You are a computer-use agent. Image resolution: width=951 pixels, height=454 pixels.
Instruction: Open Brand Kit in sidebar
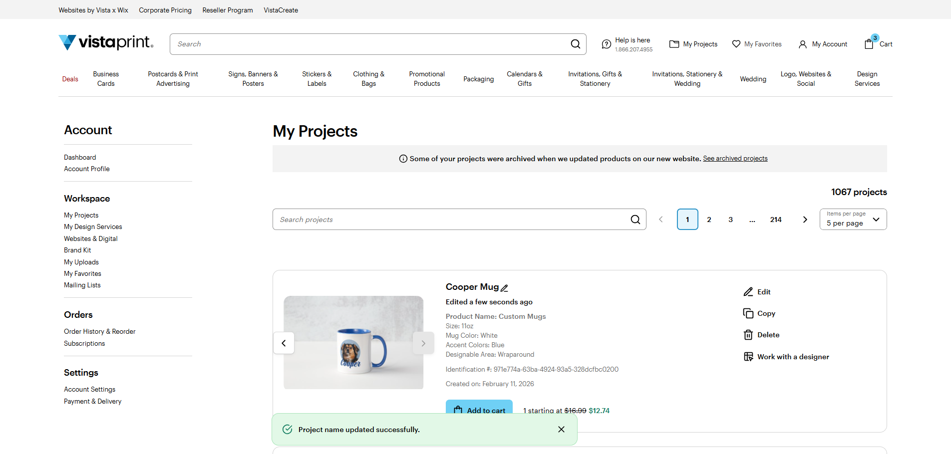[x=77, y=250]
